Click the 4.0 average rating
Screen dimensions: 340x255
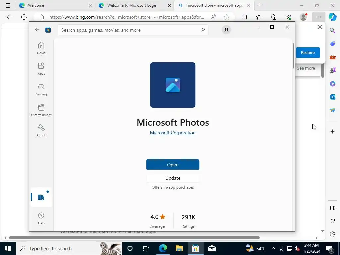coord(158,221)
